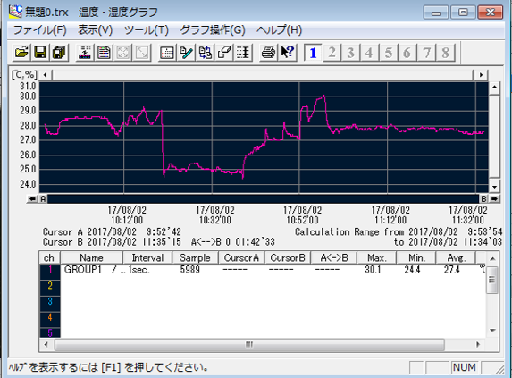Screen dimensions: 512x378
Task: Open the グラフ操作(G) menu
Action: click(213, 30)
